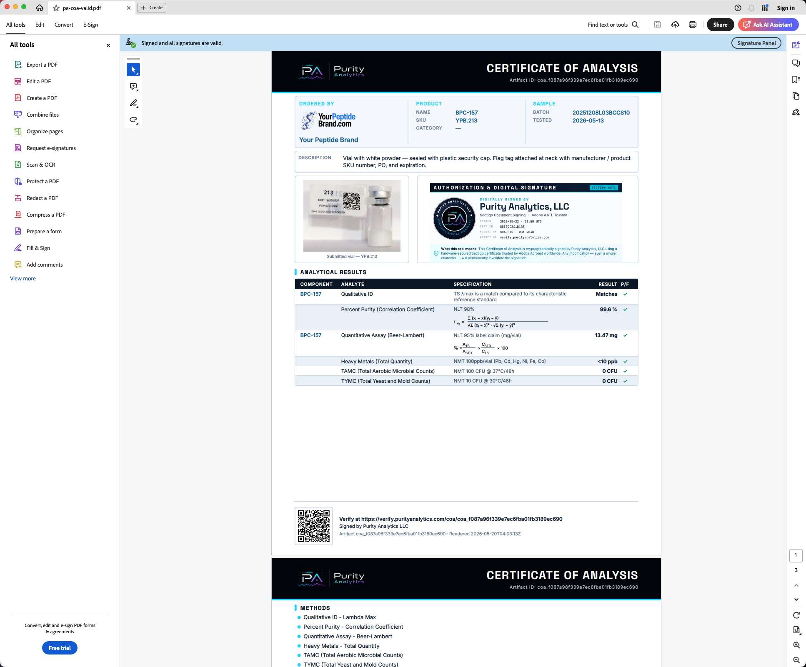Open Redact a PDF tool
This screenshot has width=806, height=667.
point(42,198)
